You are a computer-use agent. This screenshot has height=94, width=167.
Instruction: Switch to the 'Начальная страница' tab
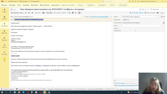click(8, 89)
